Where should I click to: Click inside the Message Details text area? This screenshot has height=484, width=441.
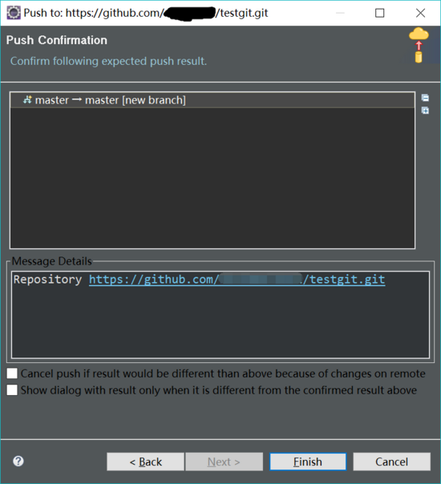pyautogui.click(x=220, y=321)
